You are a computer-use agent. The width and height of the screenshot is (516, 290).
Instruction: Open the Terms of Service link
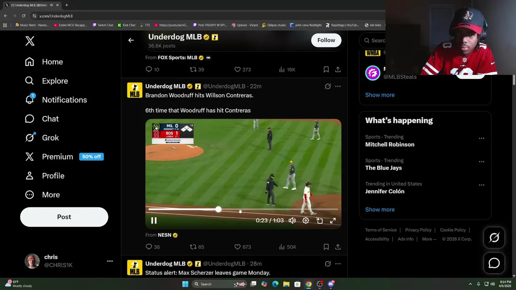coord(381,230)
